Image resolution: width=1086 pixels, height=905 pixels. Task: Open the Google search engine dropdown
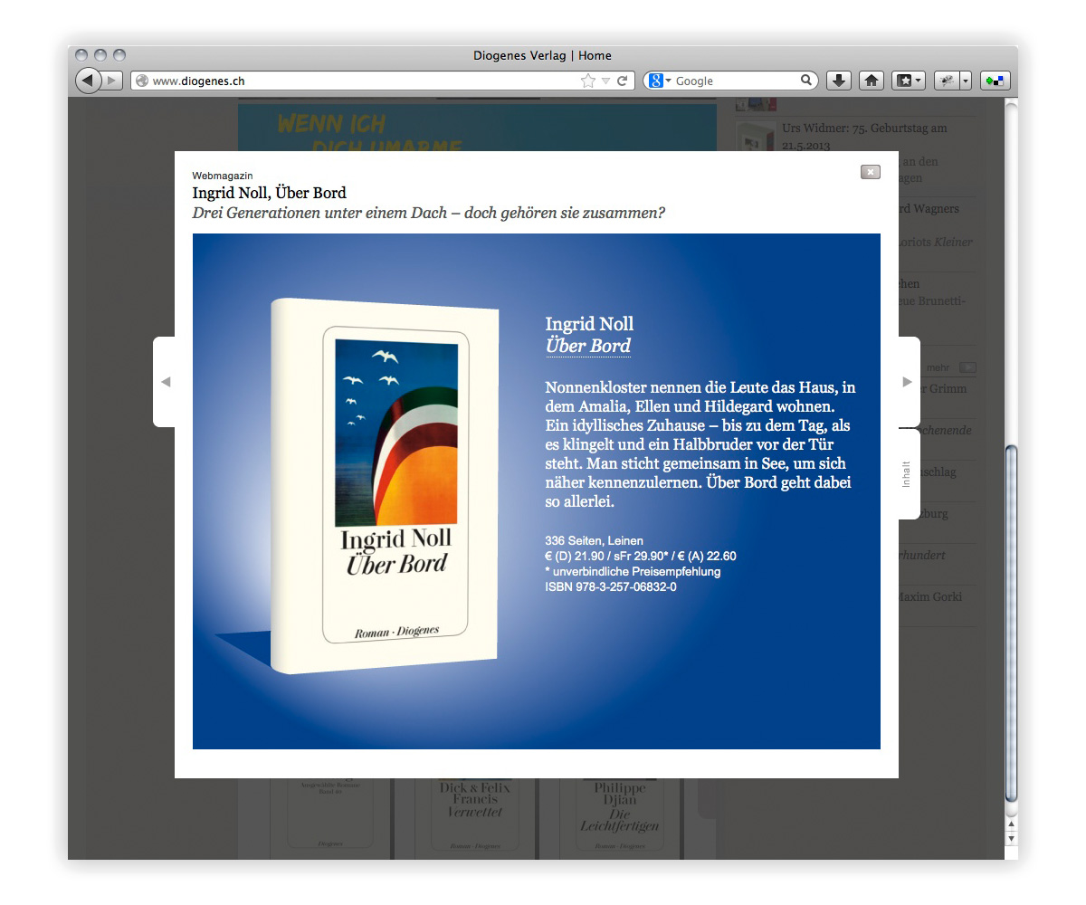(x=660, y=81)
